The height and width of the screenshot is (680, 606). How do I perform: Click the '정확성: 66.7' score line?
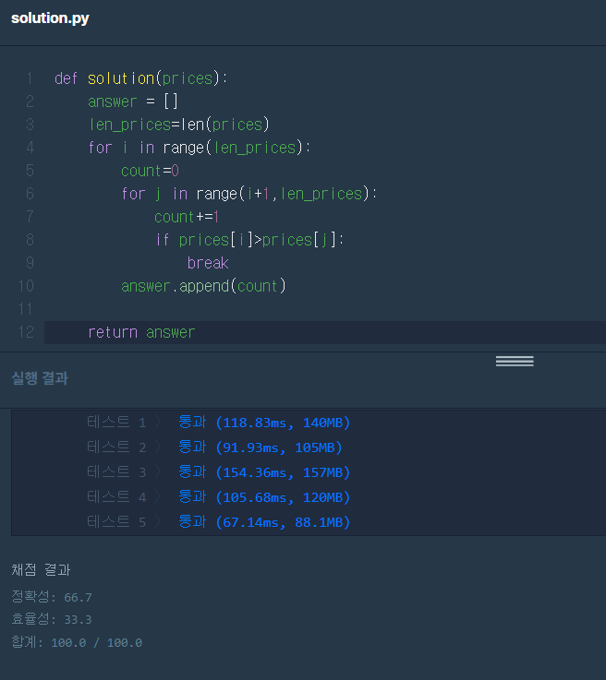click(52, 597)
